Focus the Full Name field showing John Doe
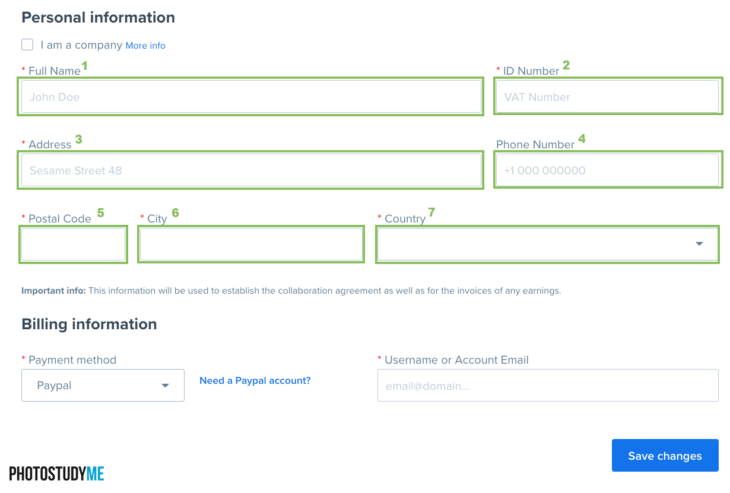 251,97
